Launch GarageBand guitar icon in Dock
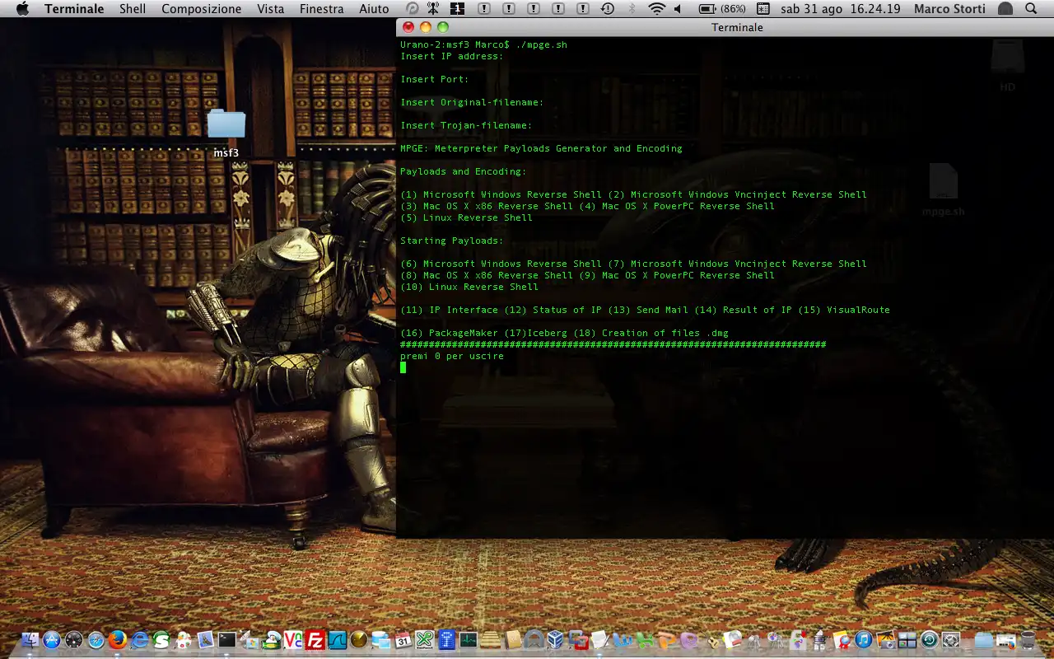The height and width of the screenshot is (659, 1054). pos(713,641)
